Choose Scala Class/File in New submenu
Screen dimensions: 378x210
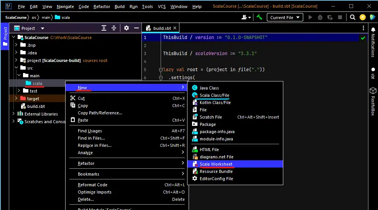coord(214,95)
